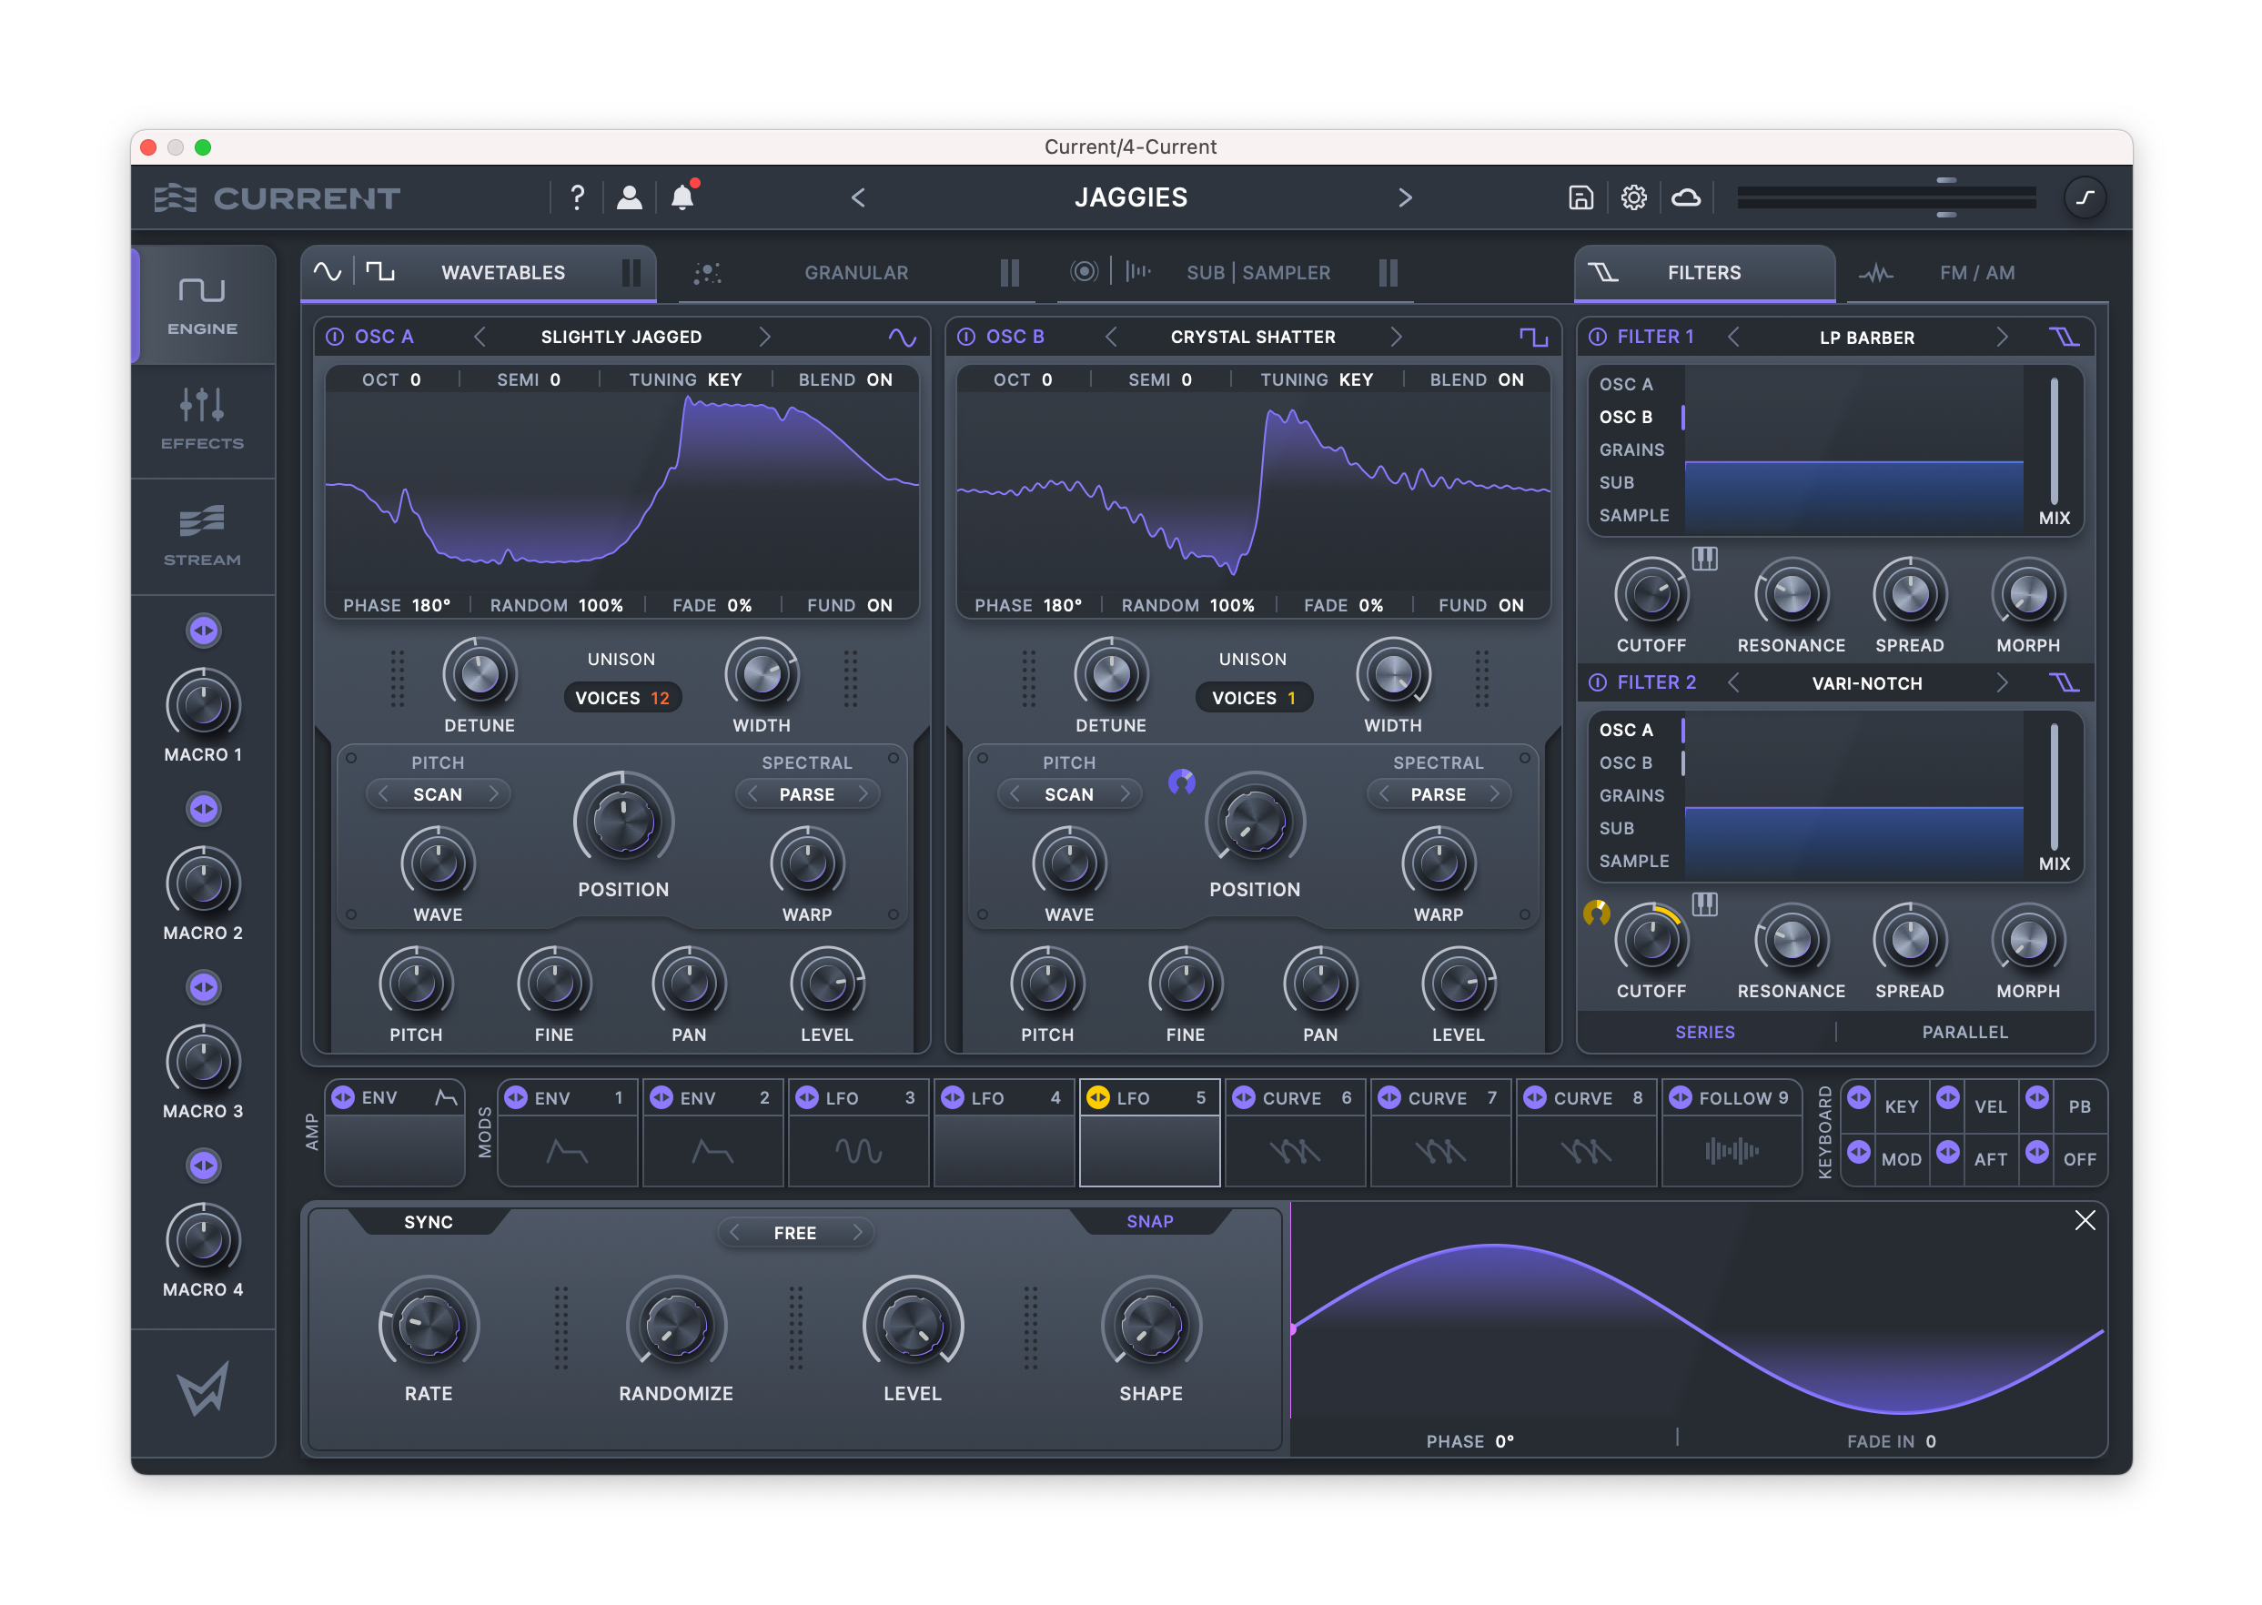The image size is (2262, 1605).
Task: Select Parallel filter routing
Action: (x=1964, y=1032)
